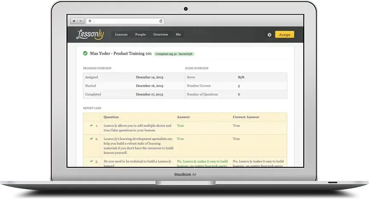The width and height of the screenshot is (369, 204).
Task: Click inside the browser address field
Action: pyautogui.click(x=126, y=21)
